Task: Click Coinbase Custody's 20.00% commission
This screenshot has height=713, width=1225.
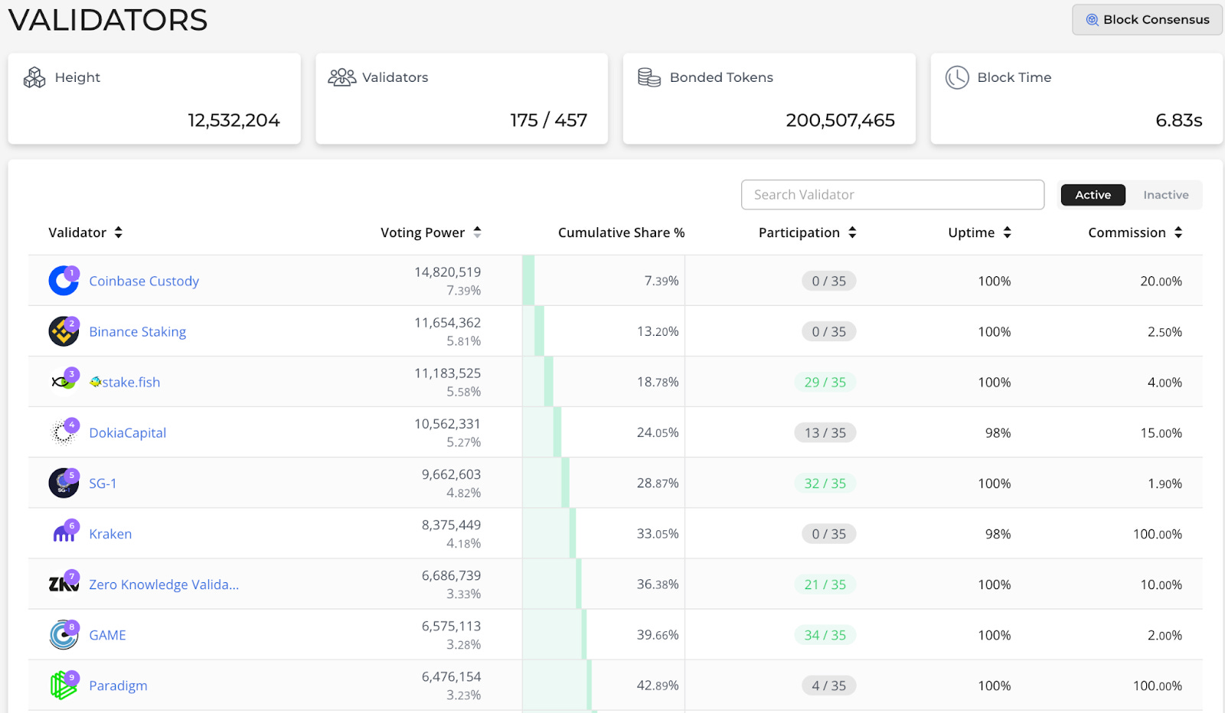Action: click(1161, 281)
